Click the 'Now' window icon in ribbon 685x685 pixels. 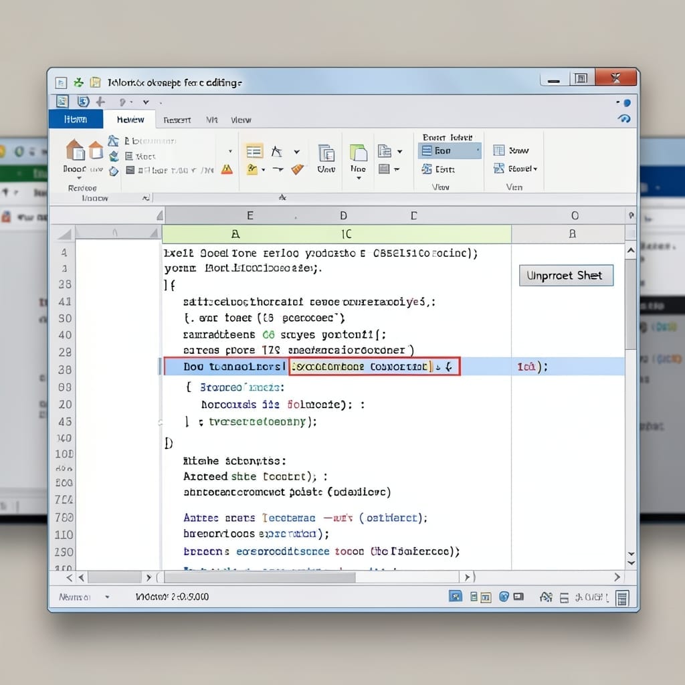coord(498,151)
